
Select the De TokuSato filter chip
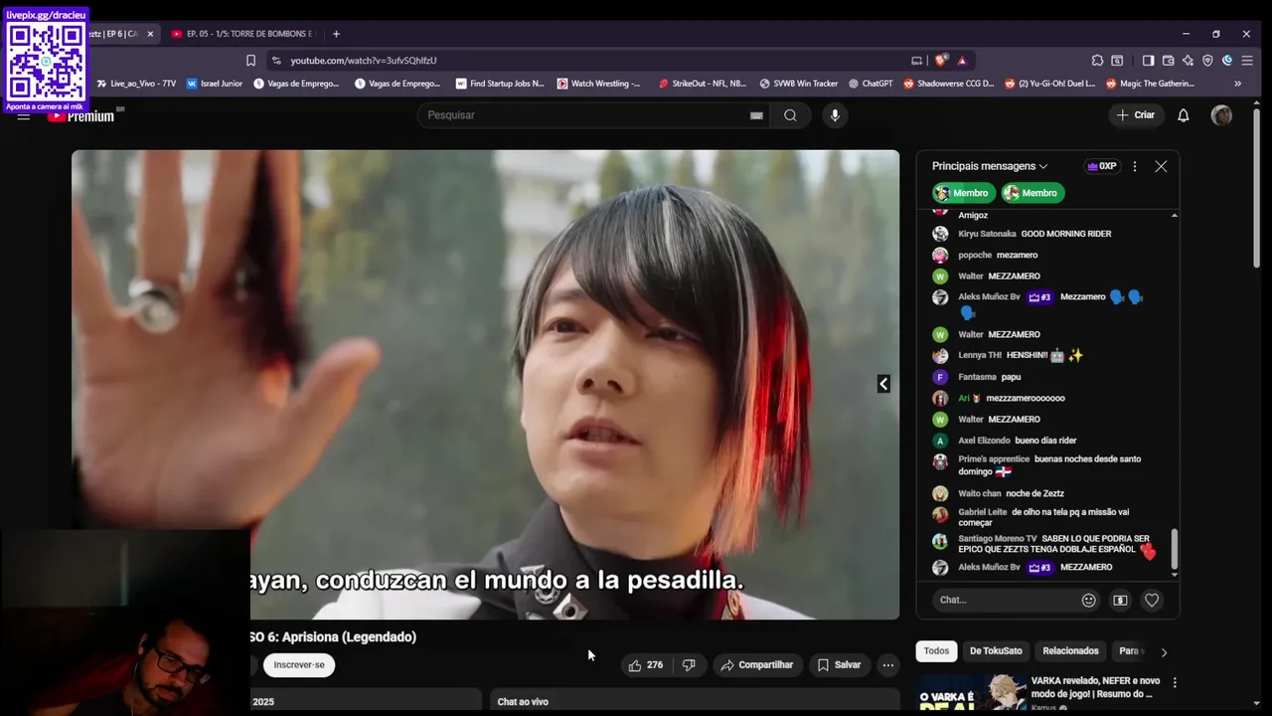click(x=996, y=651)
